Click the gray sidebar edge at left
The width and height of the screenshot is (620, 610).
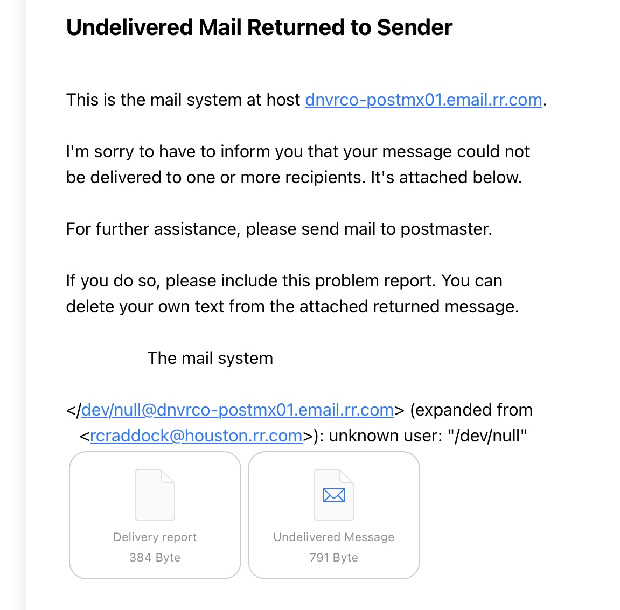point(12,305)
